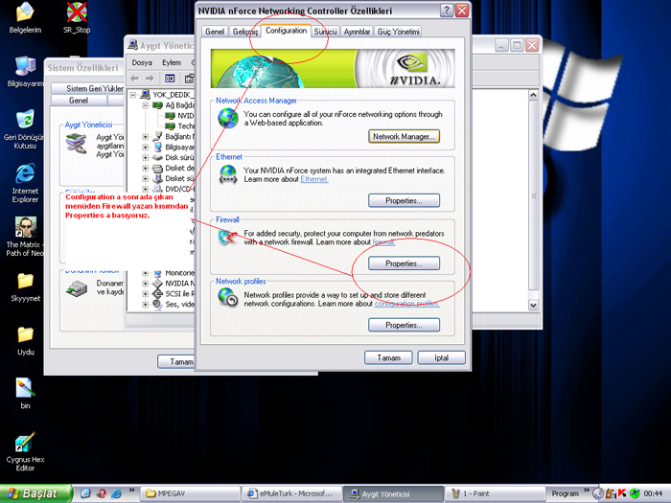Open the SR_Stop desktop icon
Image resolution: width=671 pixels, height=503 pixels.
click(77, 17)
